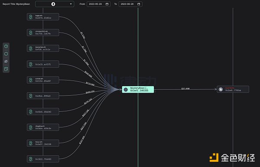Click the From date field 2023-05-29

(x=98, y=4)
